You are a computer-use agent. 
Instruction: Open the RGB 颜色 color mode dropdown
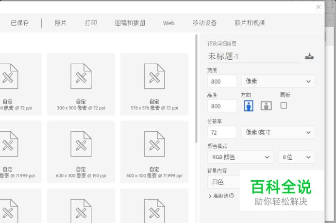pos(241,157)
